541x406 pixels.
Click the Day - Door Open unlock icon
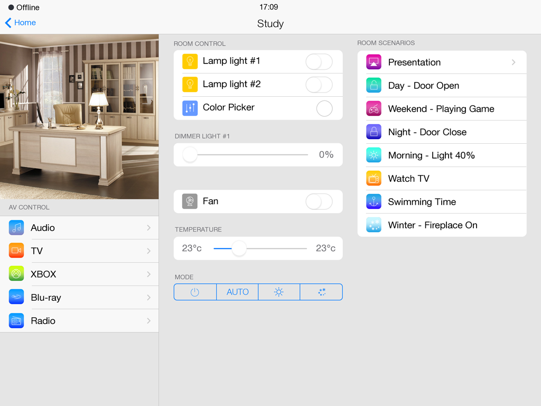374,85
